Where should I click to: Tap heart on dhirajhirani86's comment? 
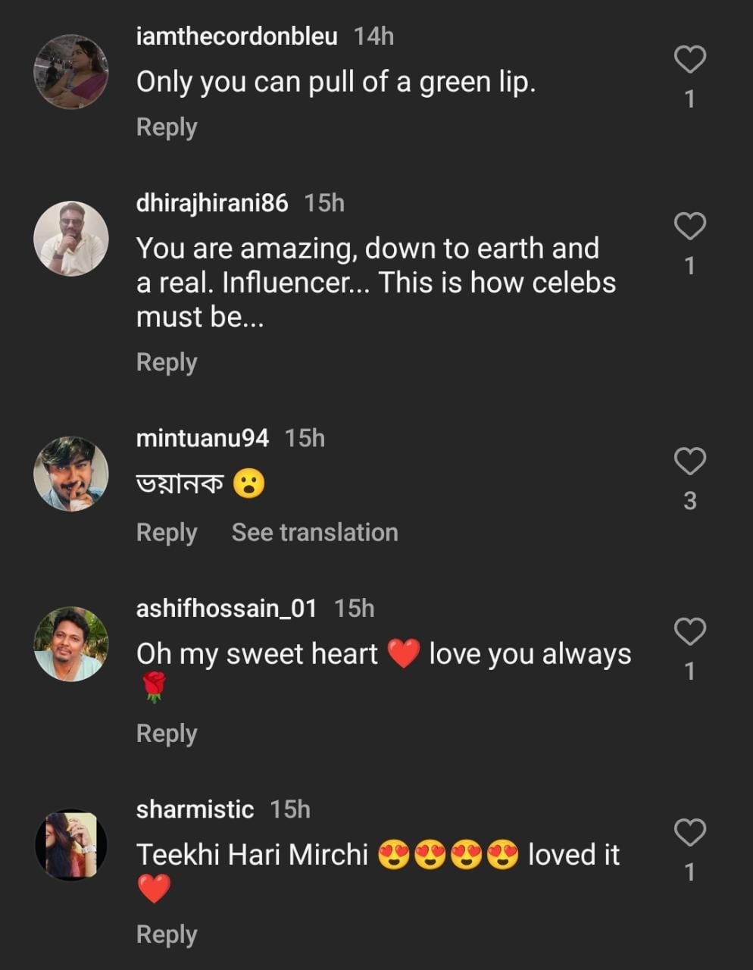(x=689, y=227)
